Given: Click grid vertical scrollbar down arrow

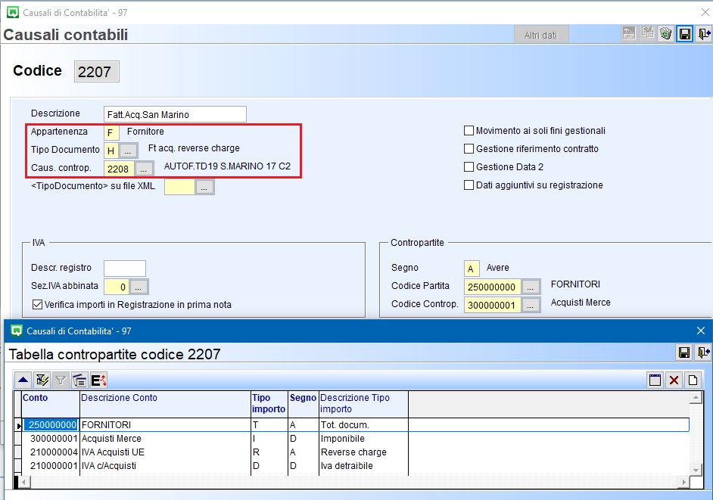Looking at the screenshot, I should pos(696,470).
